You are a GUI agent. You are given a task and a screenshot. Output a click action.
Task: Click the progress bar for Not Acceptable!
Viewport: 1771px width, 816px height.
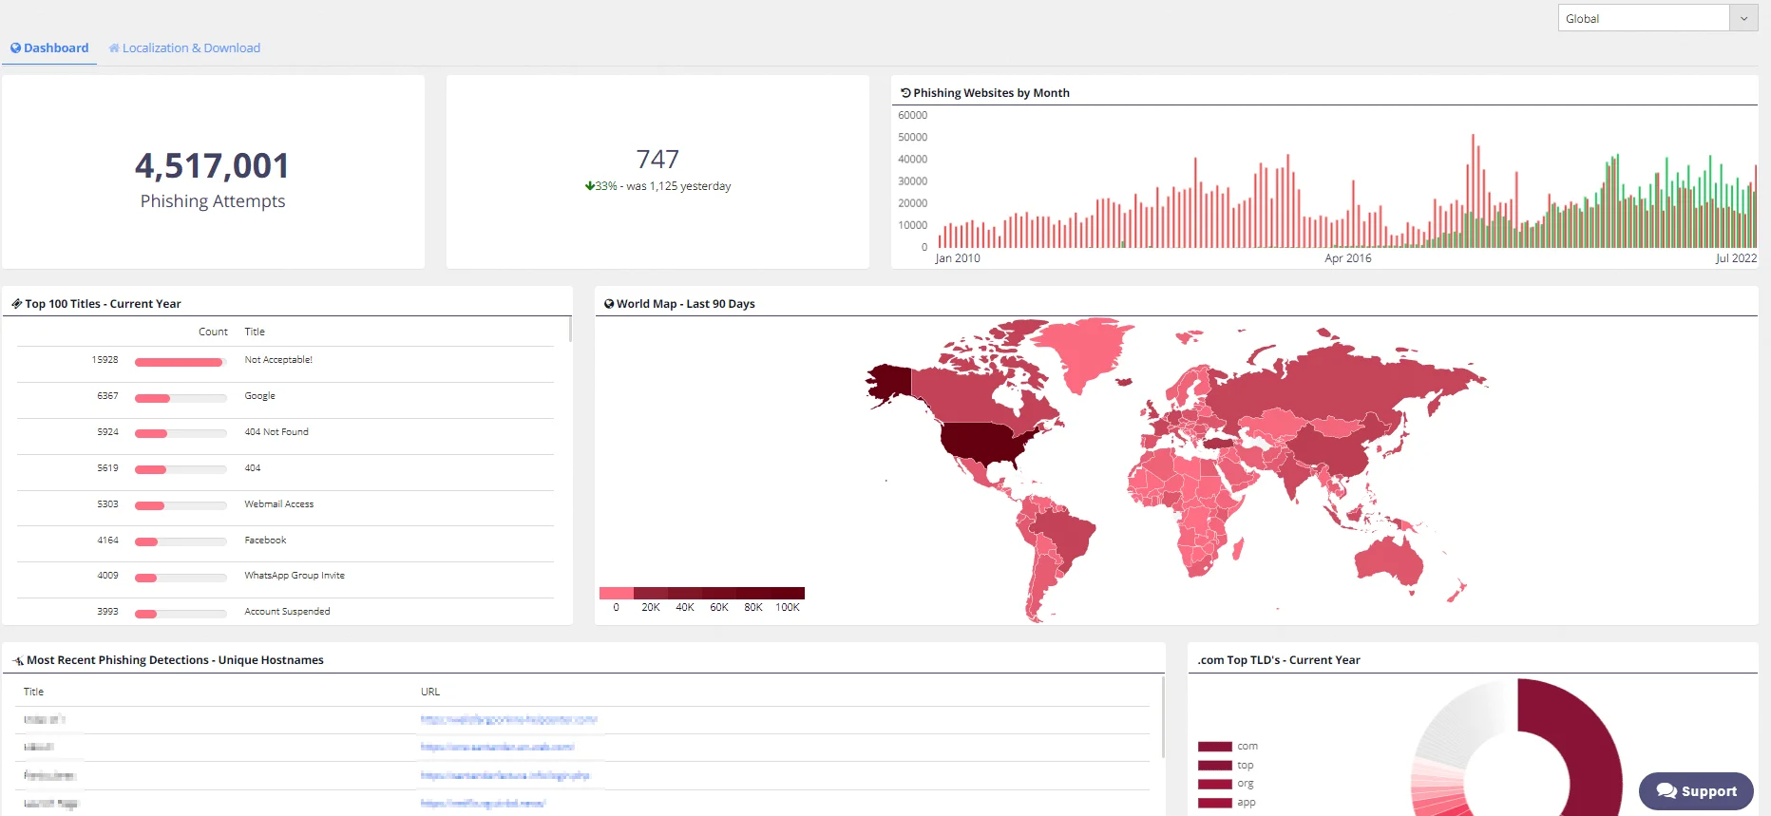[x=181, y=362]
